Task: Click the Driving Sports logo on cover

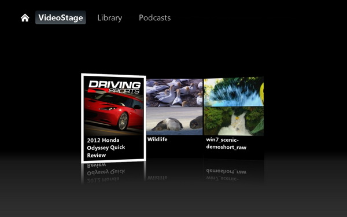Action: click(115, 87)
